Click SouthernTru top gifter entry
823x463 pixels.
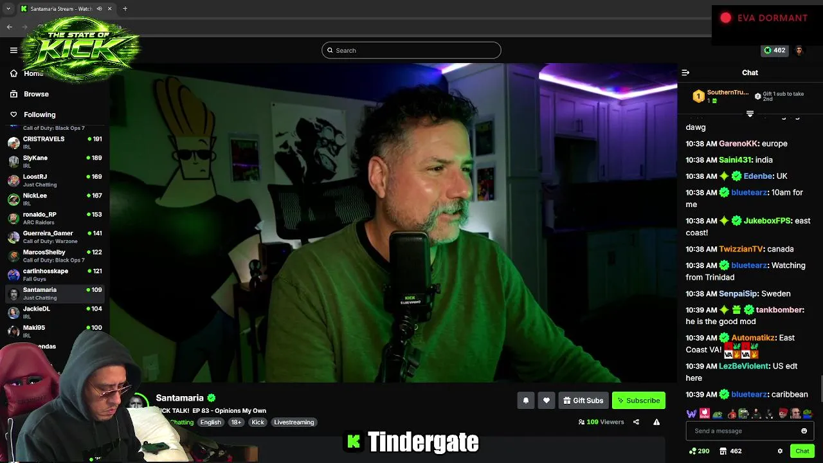[x=720, y=96]
